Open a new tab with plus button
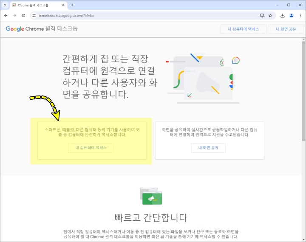 click(72, 5)
